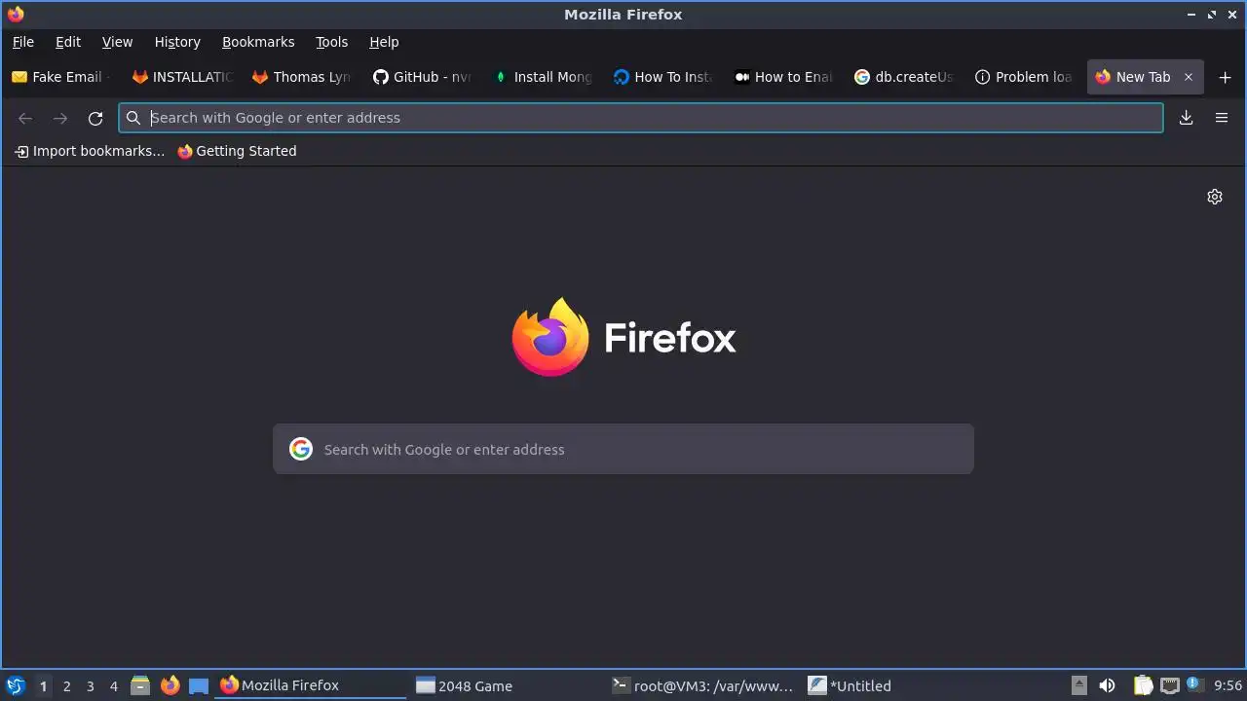
Task: Open a new tab with plus button
Action: (1226, 77)
